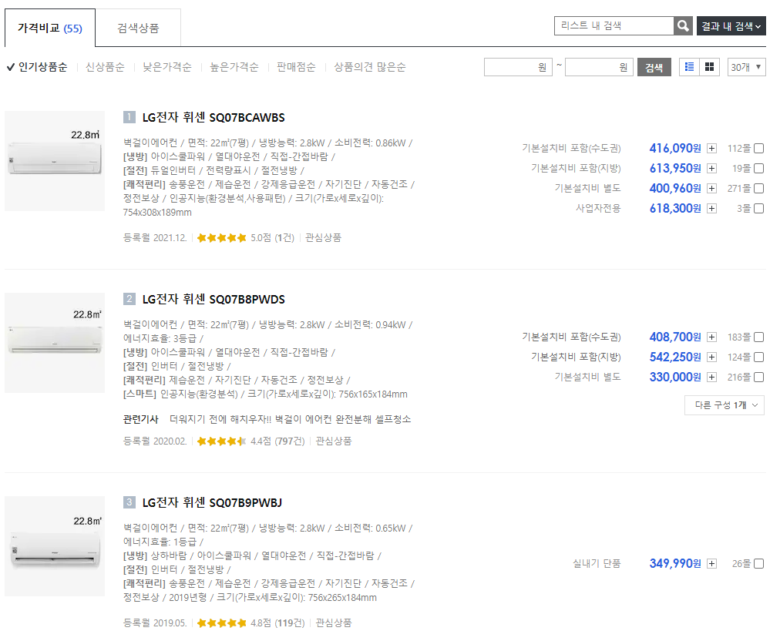Check the 26몰 checkbox

pos(758,563)
